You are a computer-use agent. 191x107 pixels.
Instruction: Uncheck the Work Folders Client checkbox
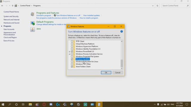[x=72, y=67]
